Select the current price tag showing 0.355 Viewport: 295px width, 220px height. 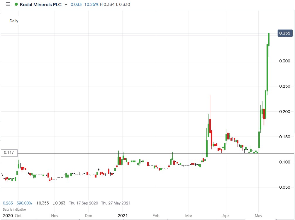pyautogui.click(x=284, y=33)
